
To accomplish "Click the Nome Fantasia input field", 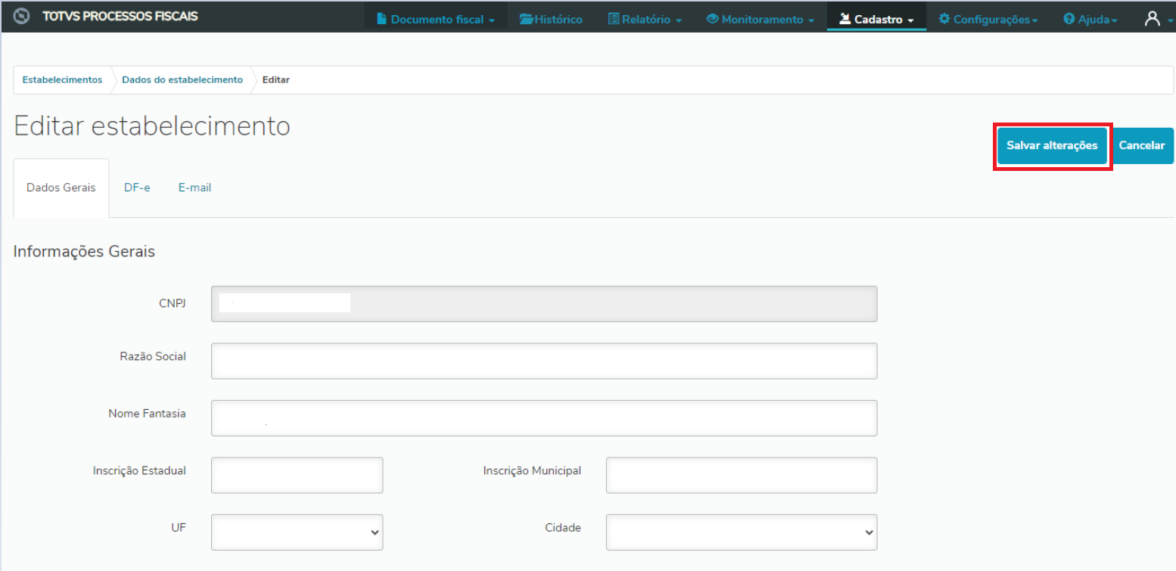I will [x=544, y=418].
